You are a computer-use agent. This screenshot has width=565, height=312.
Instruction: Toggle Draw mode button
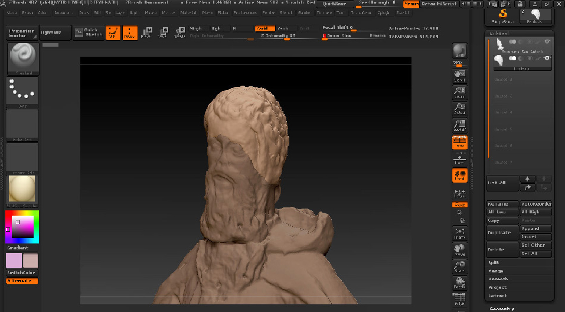click(x=130, y=33)
